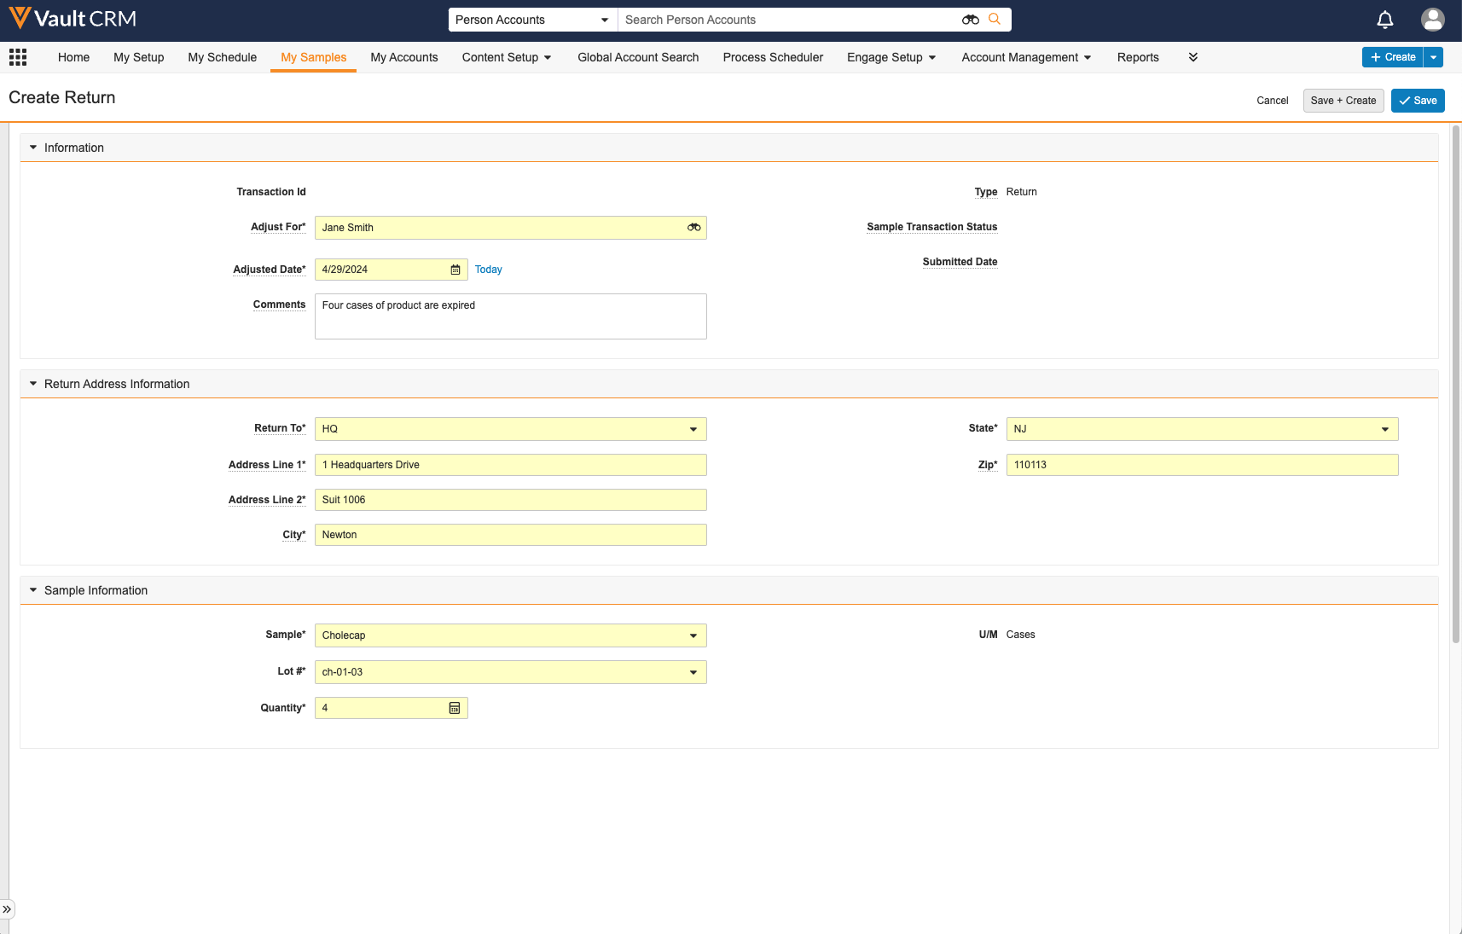Viewport: 1462px width, 934px height.
Task: Click the Save + Create button
Action: [x=1343, y=101]
